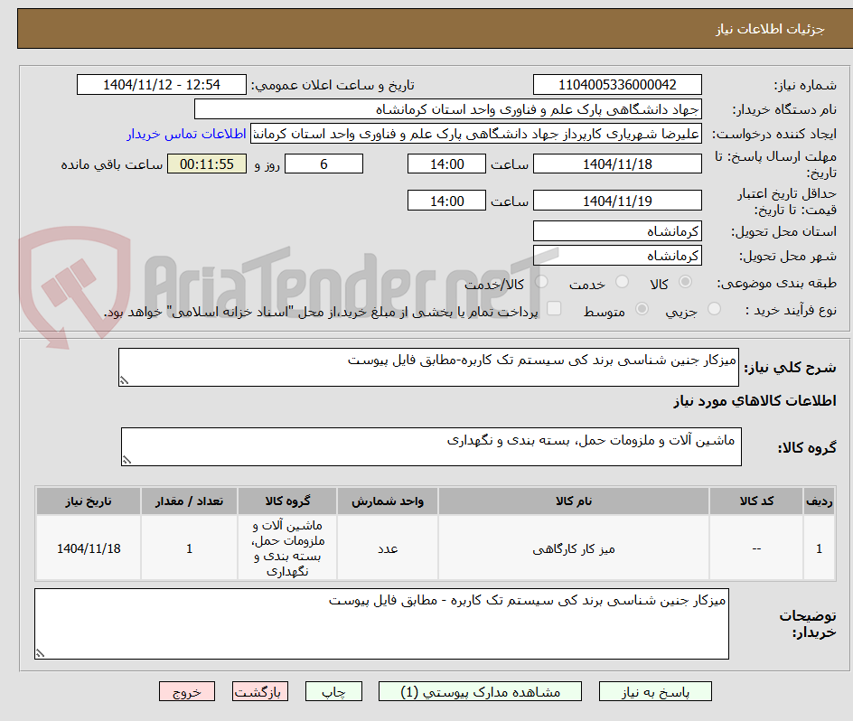The width and height of the screenshot is (853, 721).
Task: Click the resize handle of شرح کلی نیاز box
Action: coord(124,381)
